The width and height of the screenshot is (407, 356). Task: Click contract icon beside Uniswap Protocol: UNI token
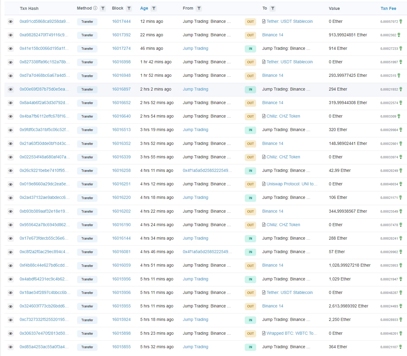[264, 184]
